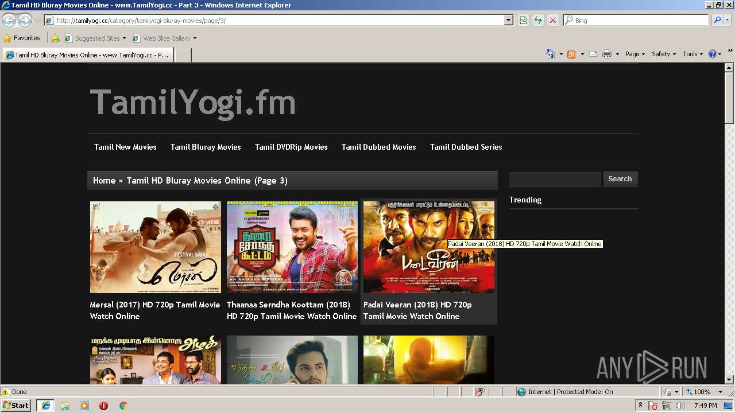Click the Read Mail envelope icon

[593, 54]
